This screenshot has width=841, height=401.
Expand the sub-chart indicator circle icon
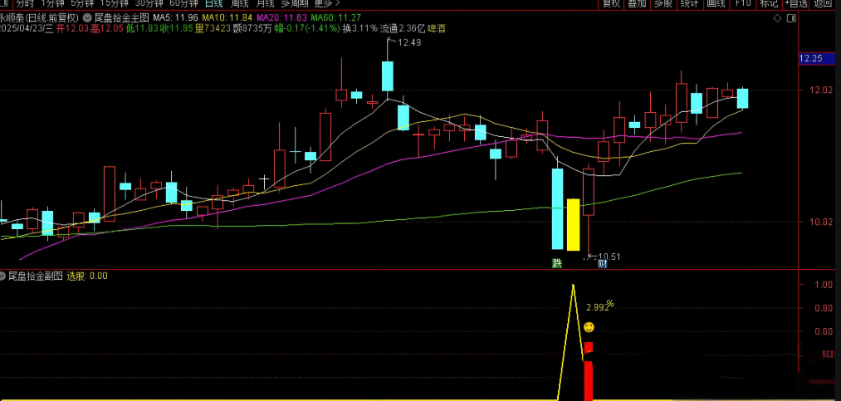point(2,276)
